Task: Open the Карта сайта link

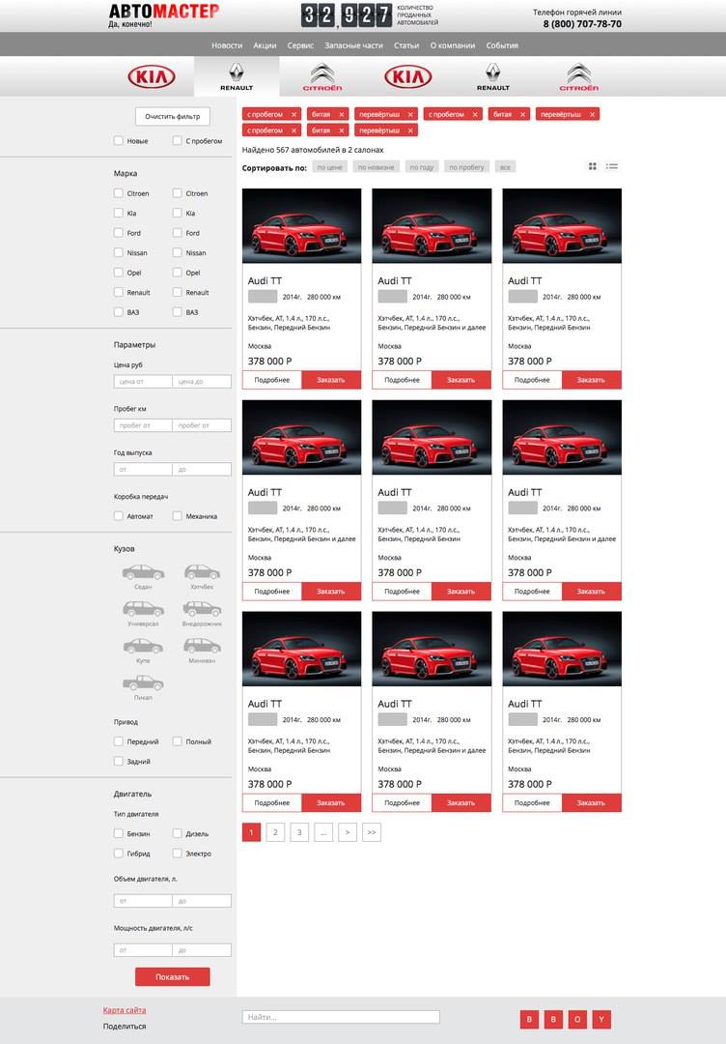Action: 125,1010
